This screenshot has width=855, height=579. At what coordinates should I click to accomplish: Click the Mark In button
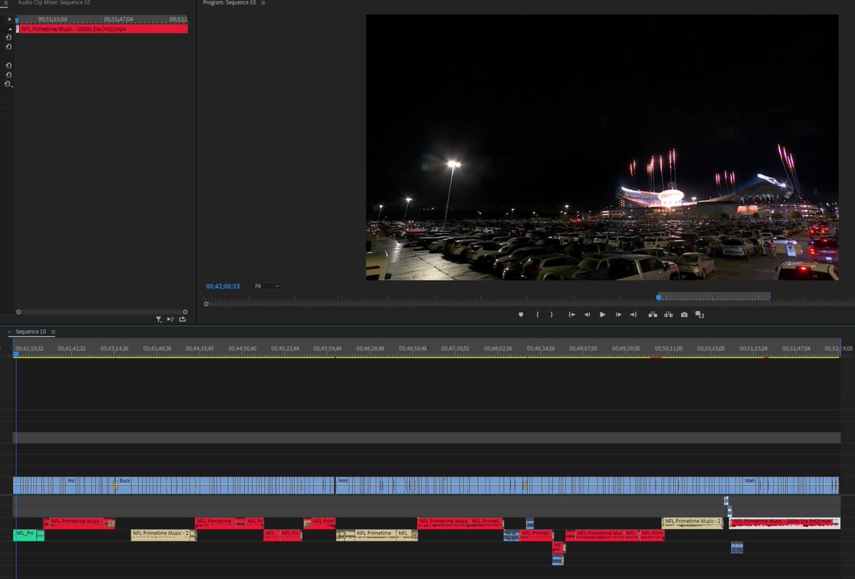pyautogui.click(x=537, y=314)
